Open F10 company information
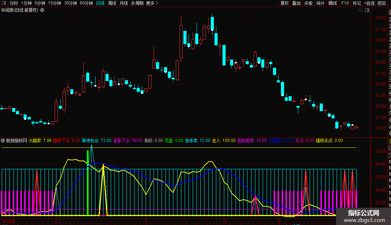391x225 pixels. click(x=345, y=3)
